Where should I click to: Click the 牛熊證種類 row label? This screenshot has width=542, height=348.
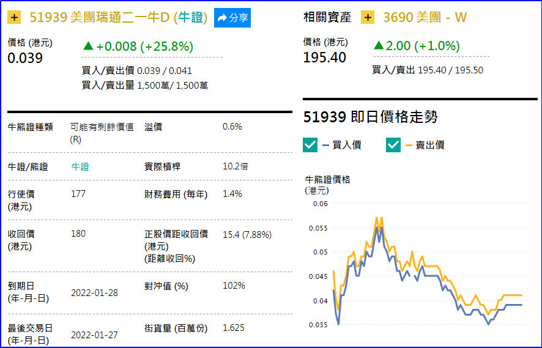[x=31, y=127]
